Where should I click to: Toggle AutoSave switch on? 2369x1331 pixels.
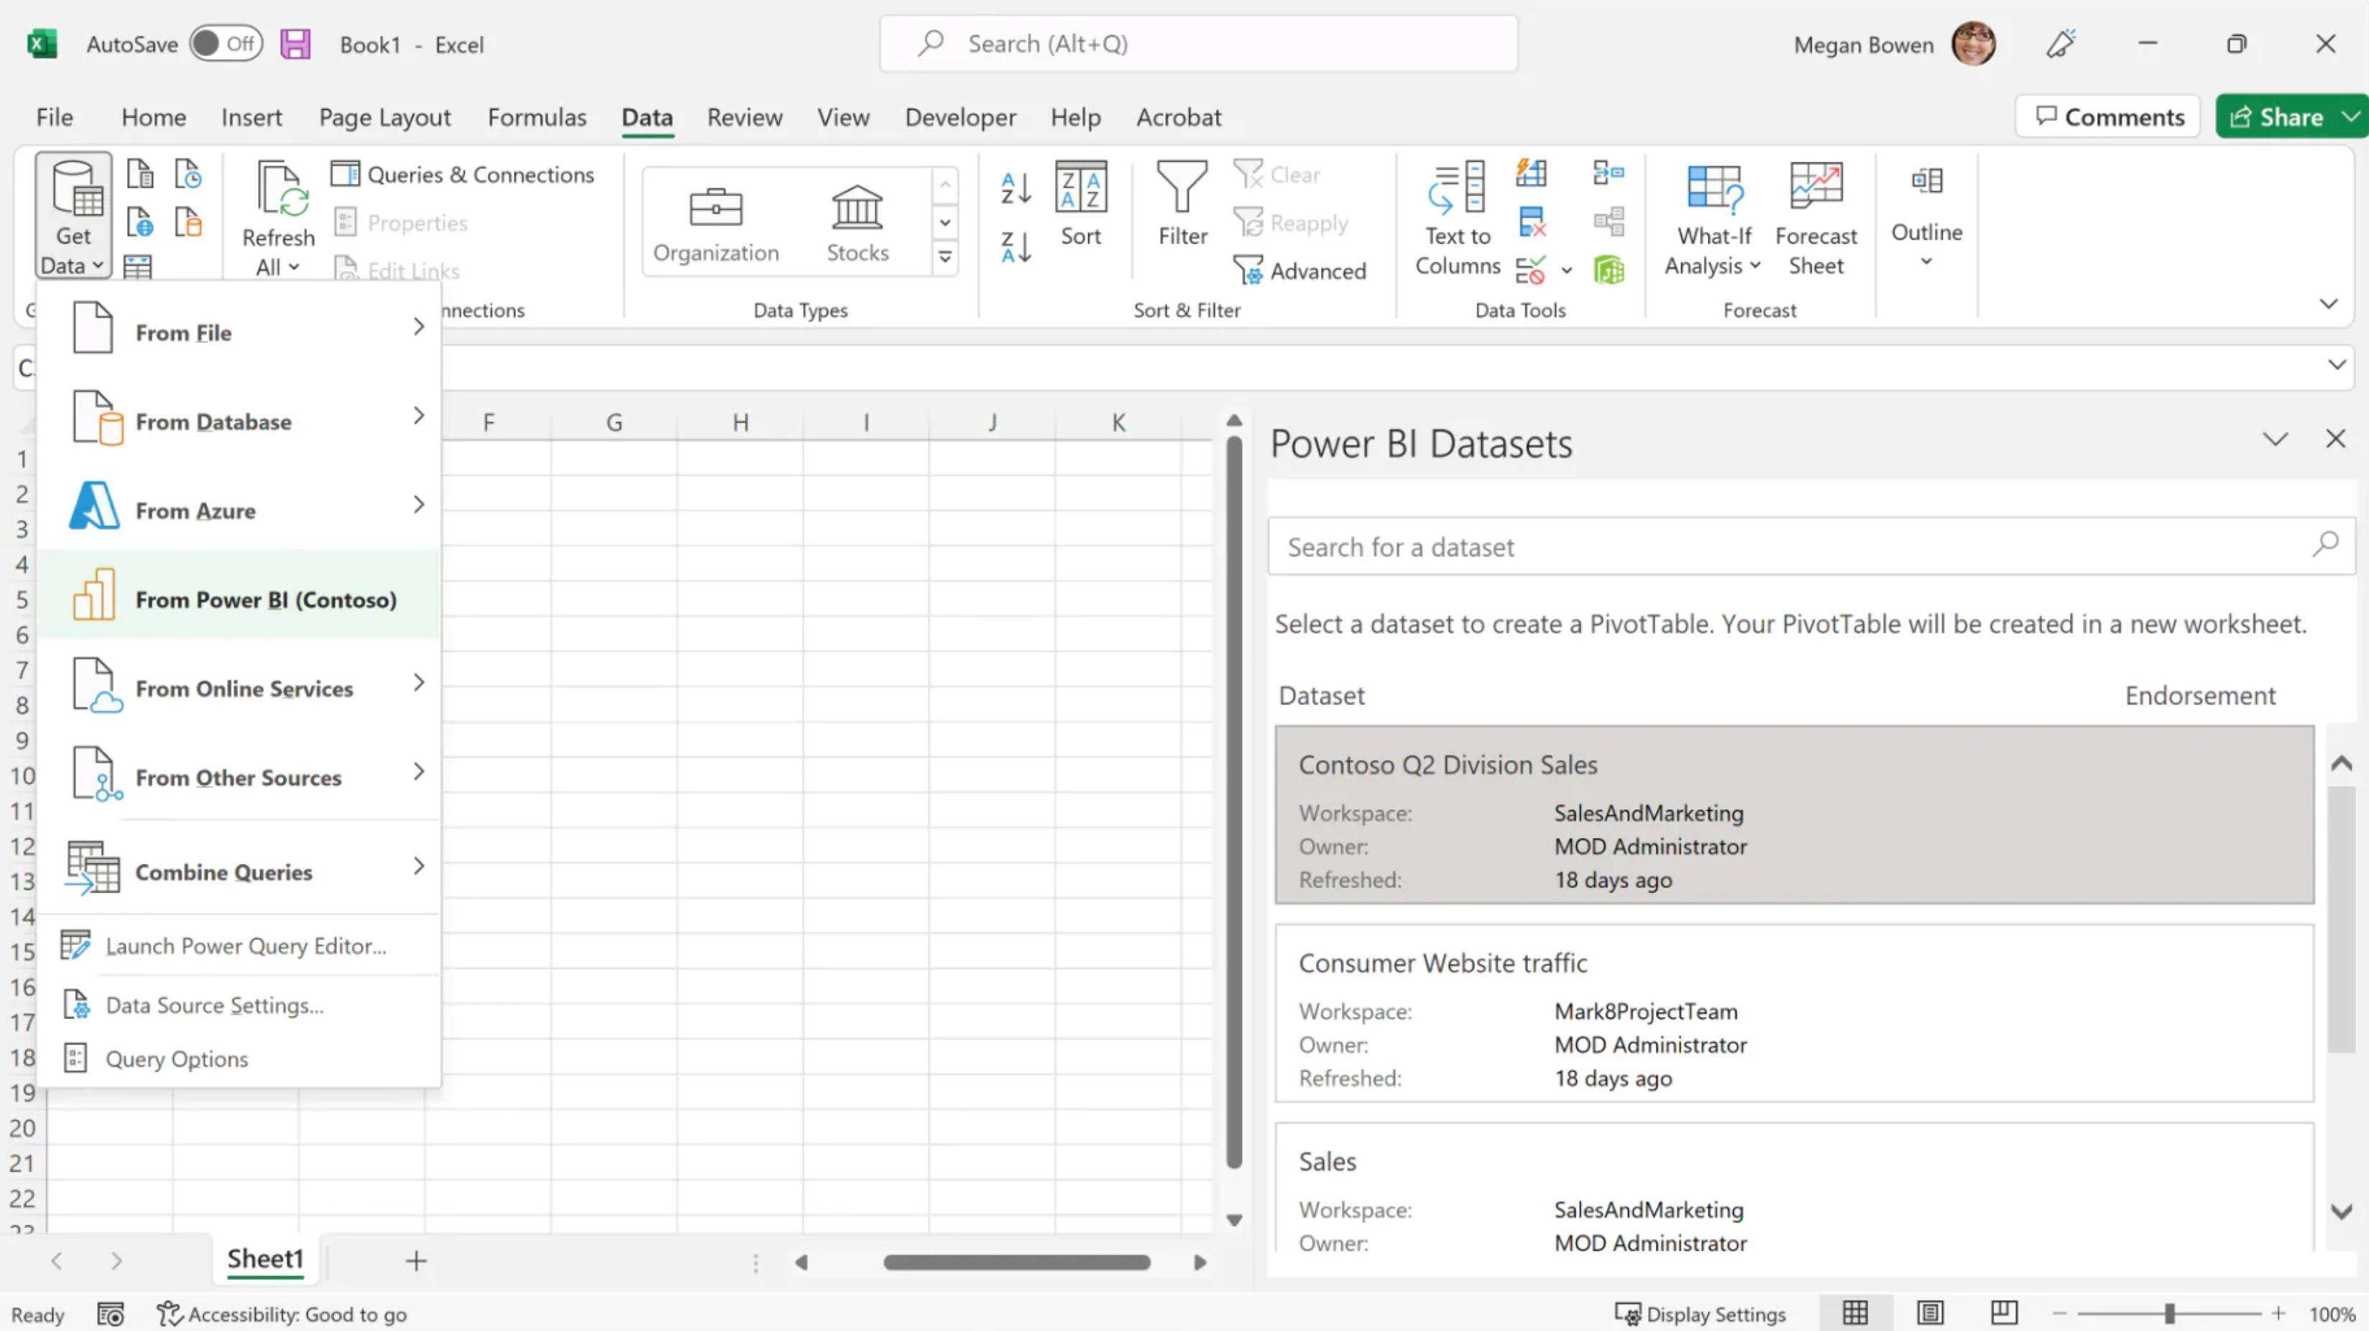226,44
